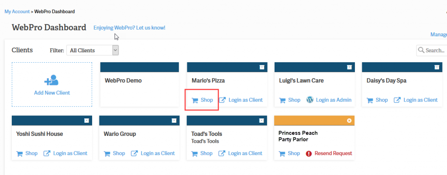This screenshot has width=447, height=175.
Task: Click archive icon on Toad's Tools card
Action: 262,120
